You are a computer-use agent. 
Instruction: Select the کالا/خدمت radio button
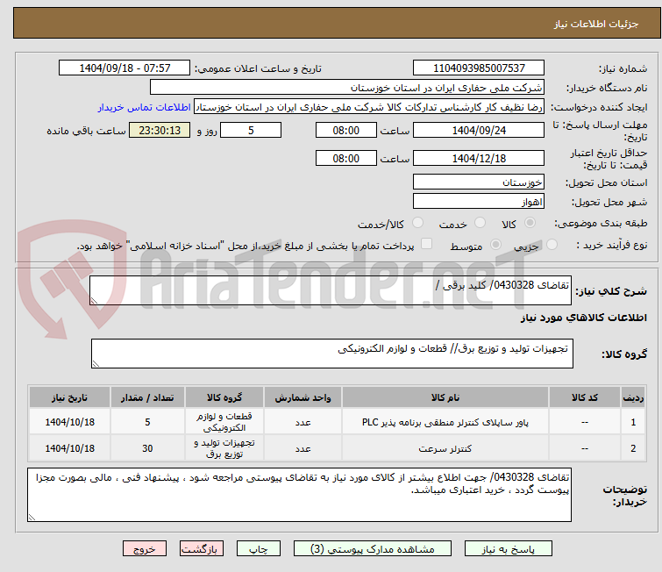click(x=418, y=223)
